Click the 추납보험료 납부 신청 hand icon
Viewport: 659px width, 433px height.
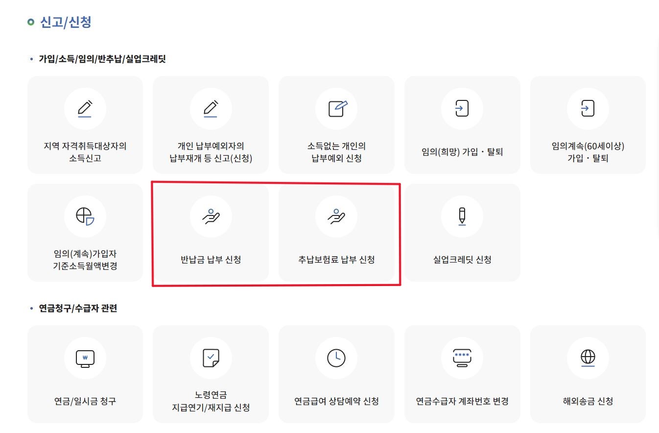(336, 216)
